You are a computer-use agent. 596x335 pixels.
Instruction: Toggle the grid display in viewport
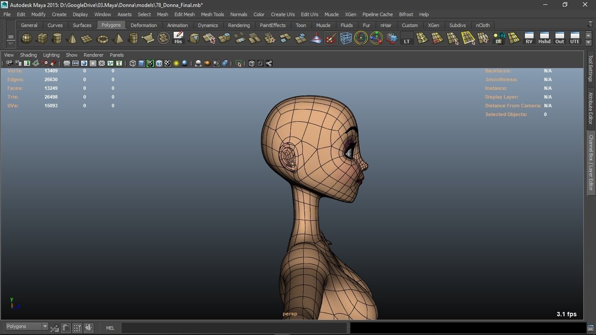(x=67, y=64)
